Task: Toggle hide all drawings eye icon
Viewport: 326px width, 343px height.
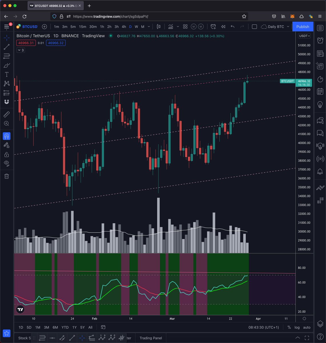Action: coord(7,163)
